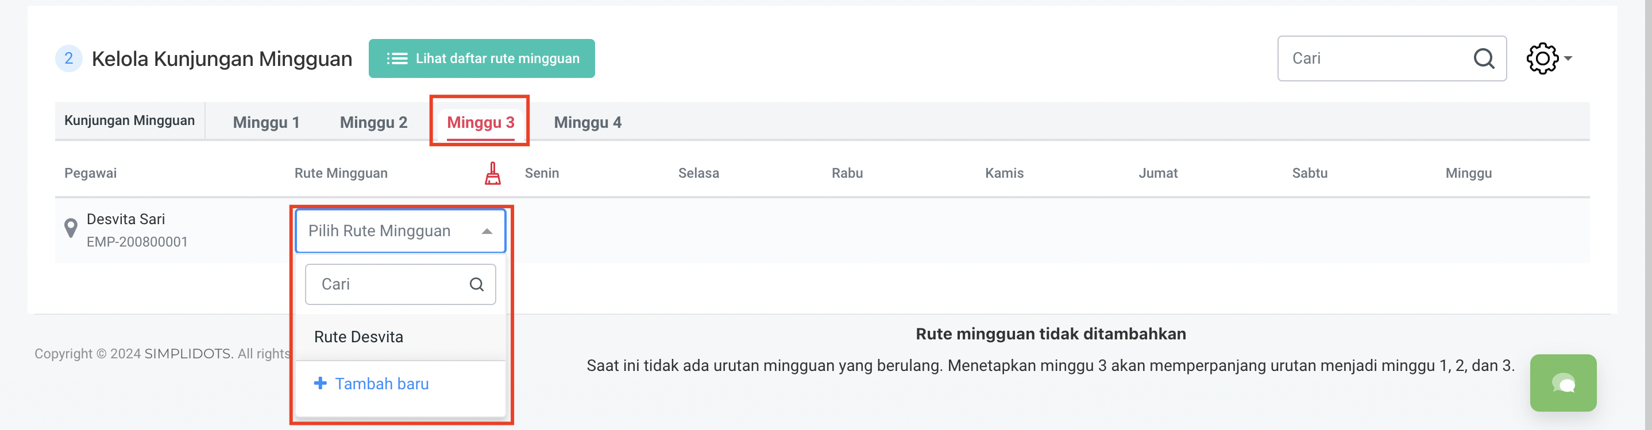The image size is (1652, 430).
Task: Open the Minggu 4 tab
Action: pyautogui.click(x=588, y=122)
